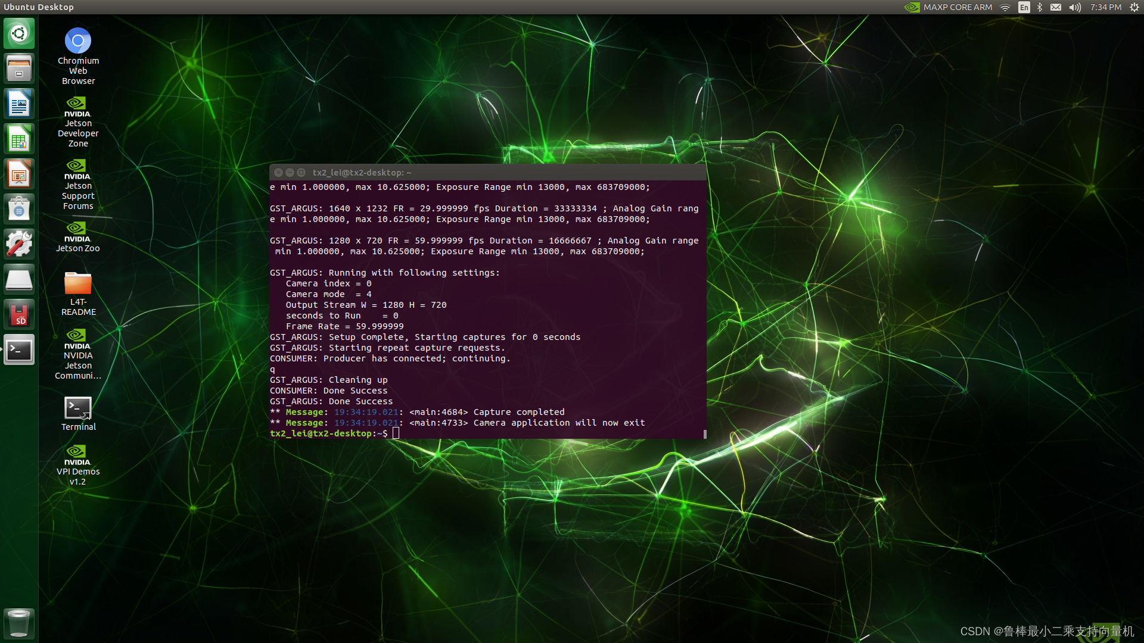The image size is (1144, 643).
Task: Open the drive icon in launcher
Action: (x=19, y=279)
